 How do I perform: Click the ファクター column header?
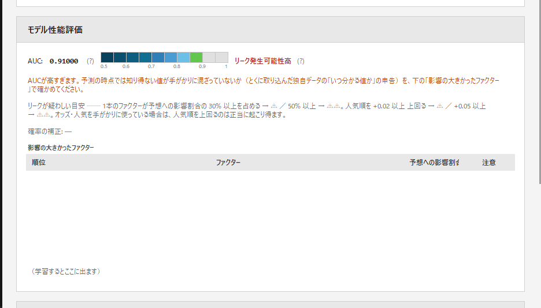pyautogui.click(x=228, y=163)
